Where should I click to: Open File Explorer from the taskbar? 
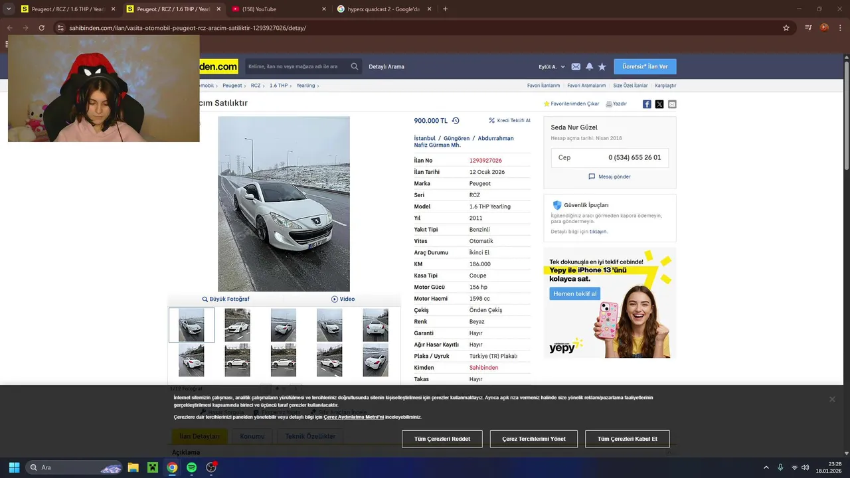click(x=133, y=467)
